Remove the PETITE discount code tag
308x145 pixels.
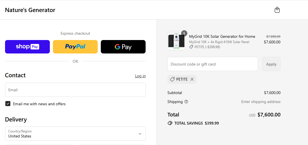coord(192,79)
